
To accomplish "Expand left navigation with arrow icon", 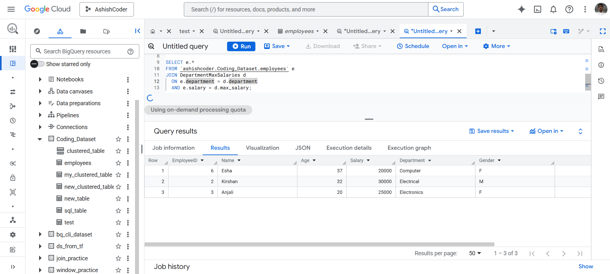I will (x=13, y=267).
